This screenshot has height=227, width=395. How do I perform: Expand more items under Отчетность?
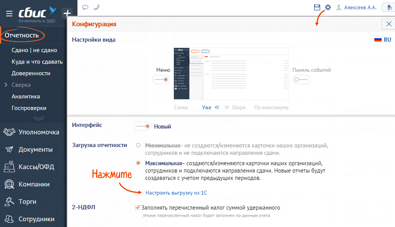click(39, 118)
